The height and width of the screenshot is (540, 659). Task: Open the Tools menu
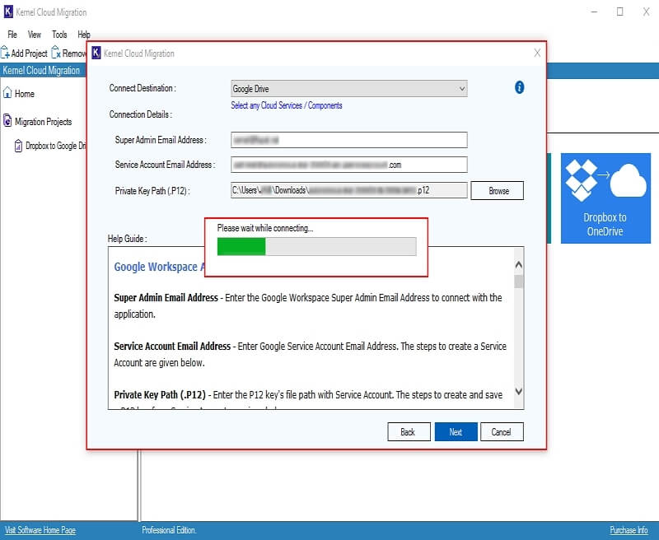pos(59,35)
